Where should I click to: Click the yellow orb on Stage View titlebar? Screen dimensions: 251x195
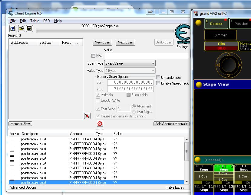[199, 85]
